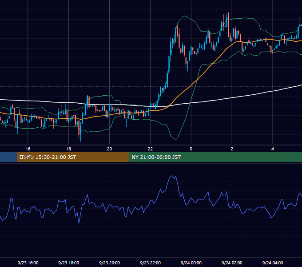Click the 9/24 04:00 date label
Screen dimensions: 302x267
click(273, 263)
